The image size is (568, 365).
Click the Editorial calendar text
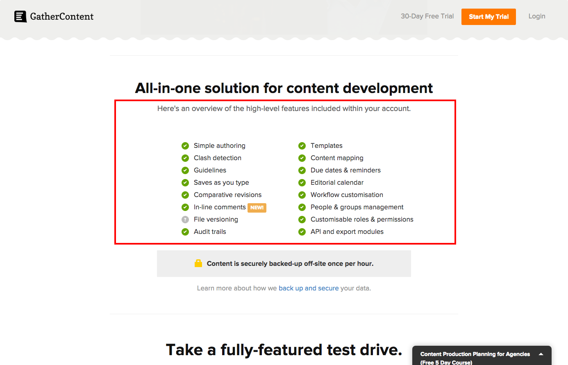pyautogui.click(x=337, y=183)
